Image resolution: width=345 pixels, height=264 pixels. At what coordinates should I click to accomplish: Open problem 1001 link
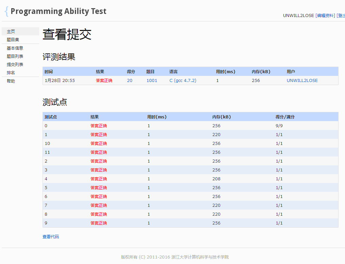coord(152,81)
